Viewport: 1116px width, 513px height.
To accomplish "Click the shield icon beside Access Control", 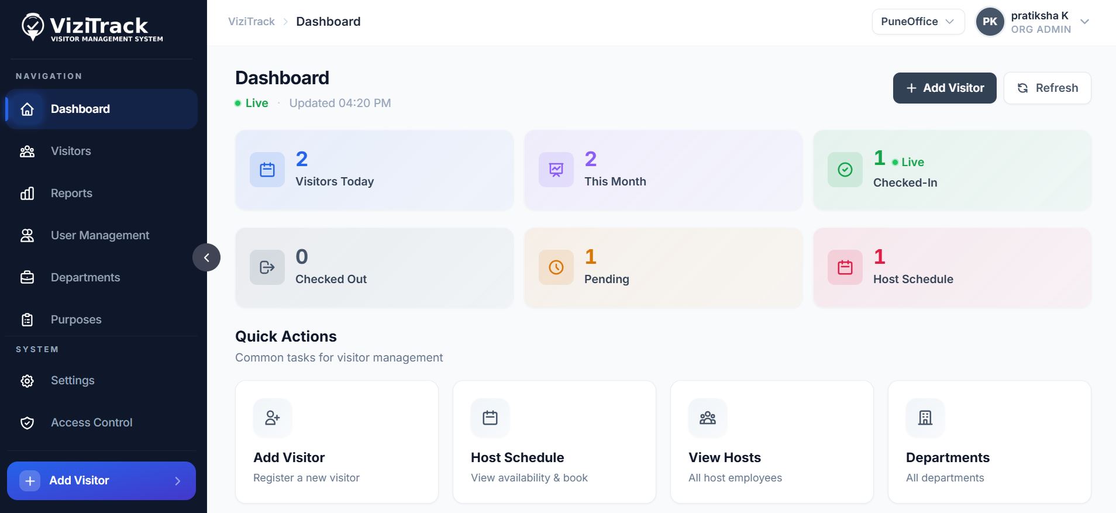I will pos(27,423).
